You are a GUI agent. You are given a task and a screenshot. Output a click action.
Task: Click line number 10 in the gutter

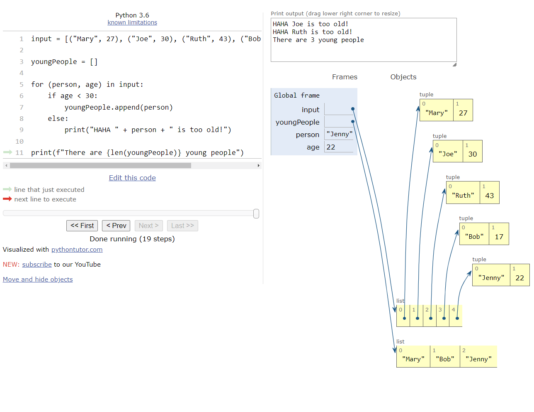(x=19, y=142)
